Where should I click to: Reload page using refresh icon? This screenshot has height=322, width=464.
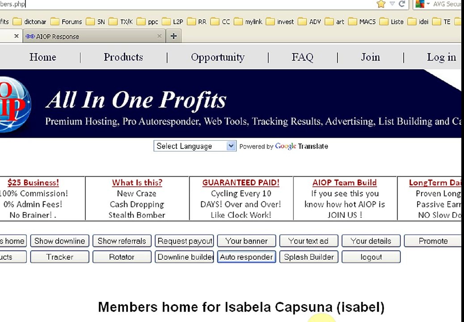point(402,4)
